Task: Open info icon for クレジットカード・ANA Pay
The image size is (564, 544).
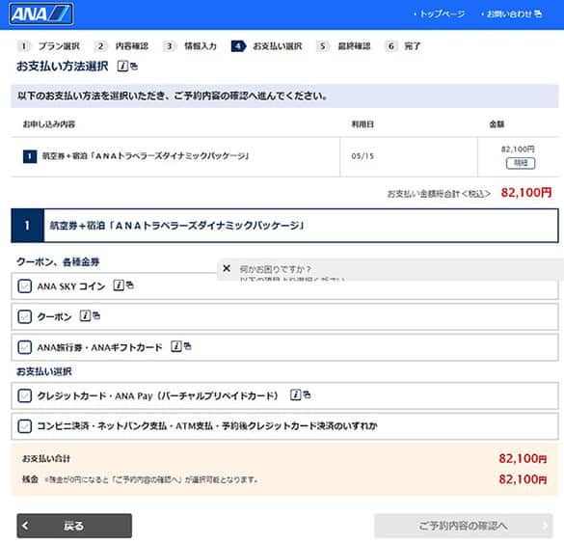Action: point(296,394)
